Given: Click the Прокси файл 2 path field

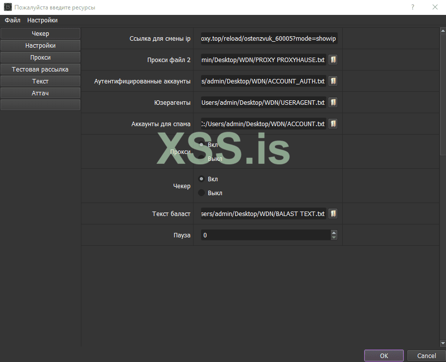Looking at the screenshot, I should pyautogui.click(x=263, y=60).
